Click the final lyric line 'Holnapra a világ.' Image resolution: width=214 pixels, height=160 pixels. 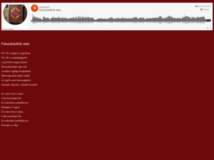point(10,125)
